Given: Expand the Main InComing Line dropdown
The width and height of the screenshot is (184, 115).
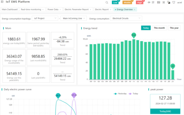Looking at the screenshot, I should click(75, 18).
